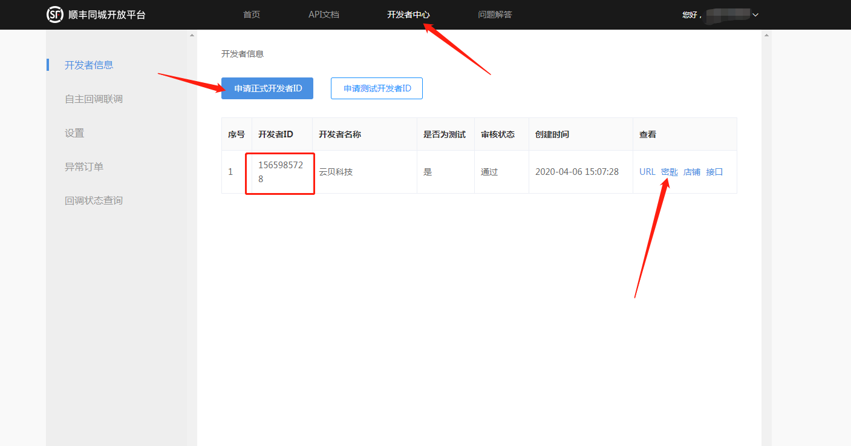Go to 首页 in top navigation

252,15
